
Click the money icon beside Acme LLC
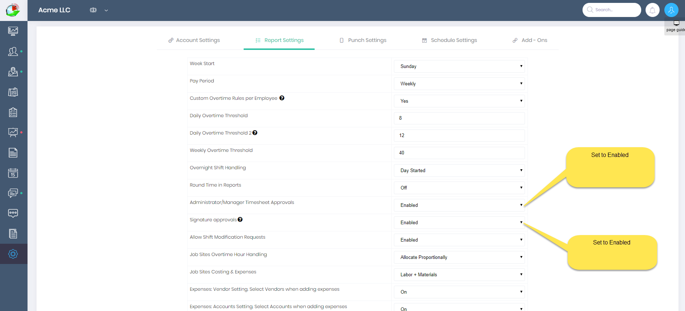click(93, 10)
